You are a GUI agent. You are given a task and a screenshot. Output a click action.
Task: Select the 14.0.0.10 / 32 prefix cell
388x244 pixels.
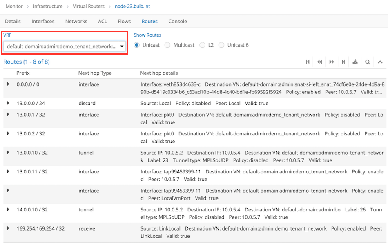tap(32, 210)
